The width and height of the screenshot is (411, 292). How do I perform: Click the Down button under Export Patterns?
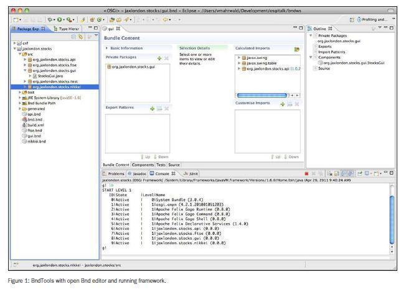(x=162, y=158)
